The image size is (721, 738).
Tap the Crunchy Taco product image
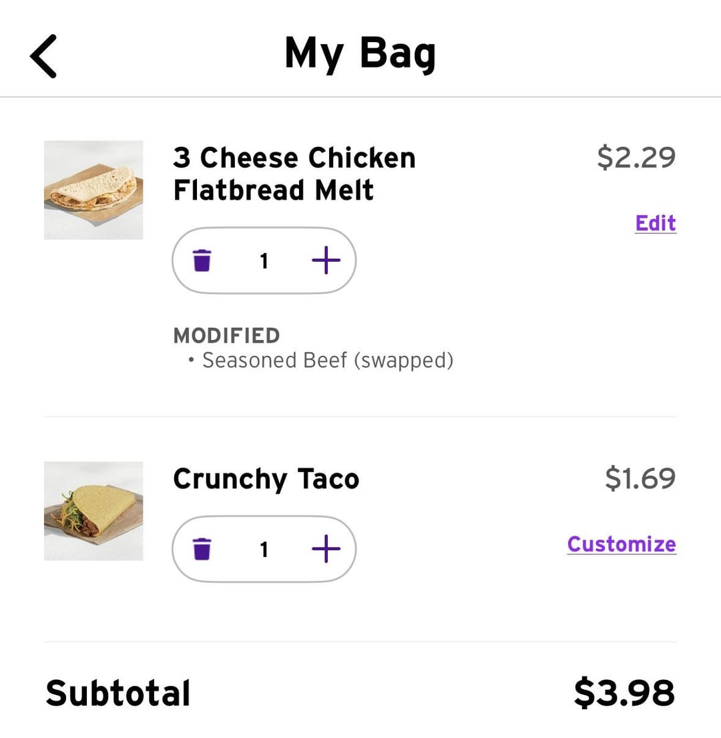(x=93, y=511)
